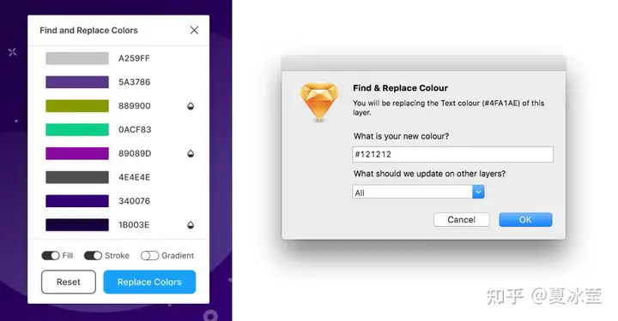Close the Find and Replace Colors panel
Viewport: 618px width, 321px height.
[194, 30]
